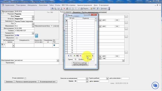
Task: Click the grade count field labeled 3
Action: tap(71, 56)
